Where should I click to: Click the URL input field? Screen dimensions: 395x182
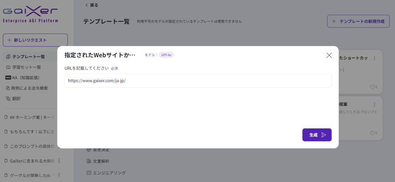point(197,81)
